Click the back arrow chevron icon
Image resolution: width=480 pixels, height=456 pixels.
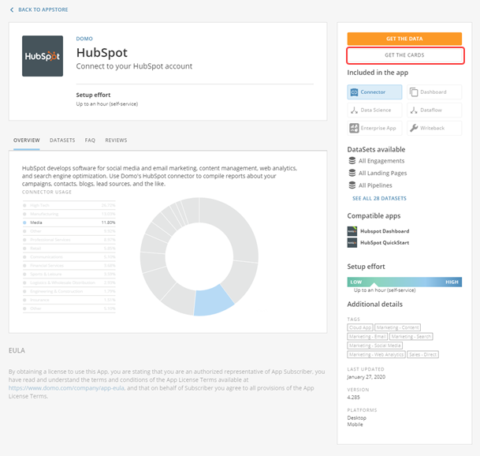point(12,9)
